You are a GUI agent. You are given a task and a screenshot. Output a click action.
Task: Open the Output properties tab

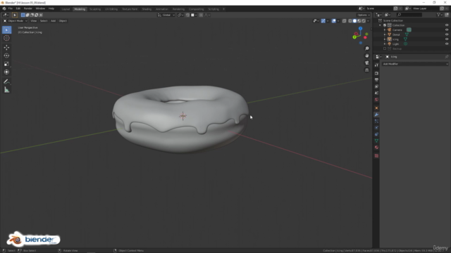pyautogui.click(x=376, y=80)
